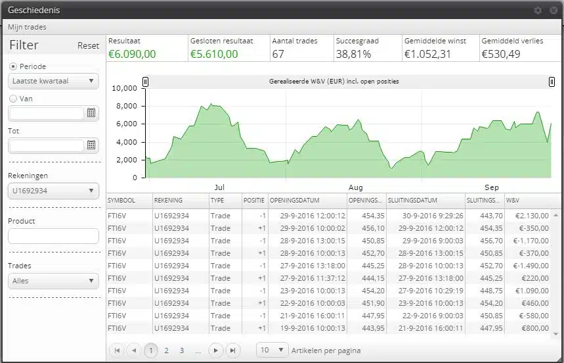Go to previous page of trades
The height and width of the screenshot is (363, 564).
pos(133,351)
